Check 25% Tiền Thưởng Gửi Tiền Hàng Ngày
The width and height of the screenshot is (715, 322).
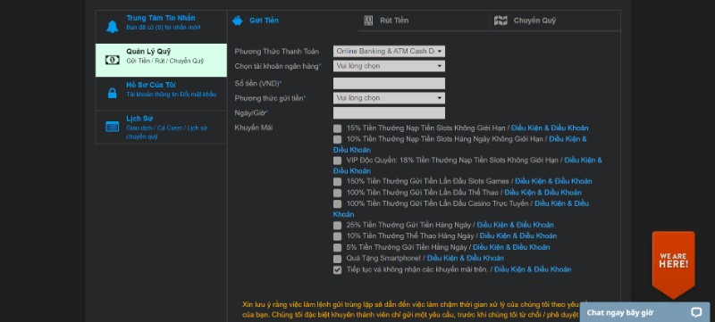337,225
